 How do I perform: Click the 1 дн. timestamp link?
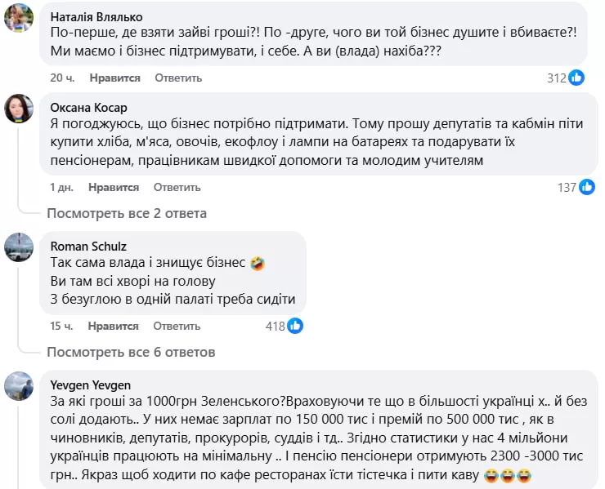click(61, 188)
